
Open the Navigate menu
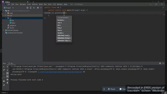coord(23,4)
